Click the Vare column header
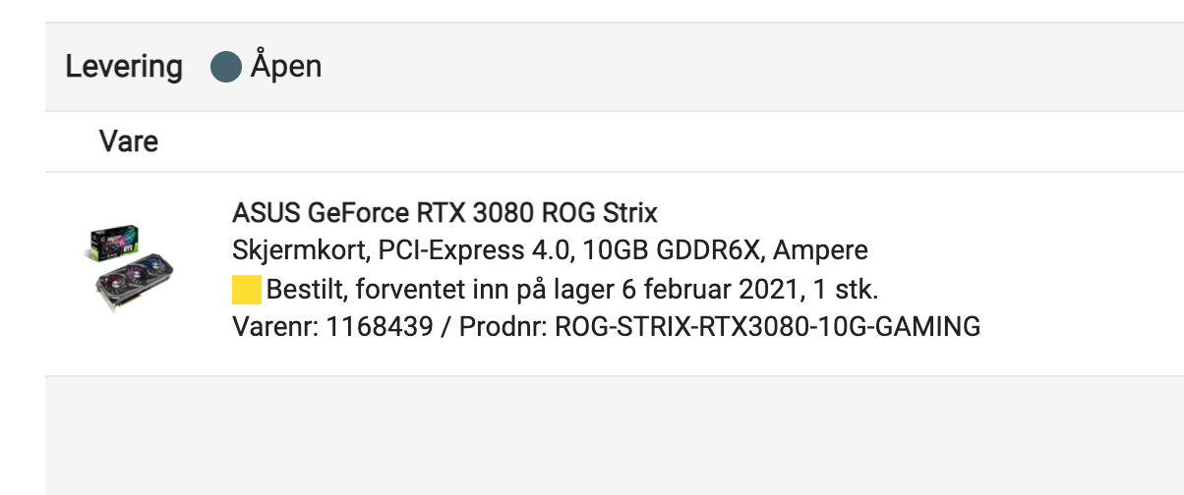Image resolution: width=1184 pixels, height=495 pixels. point(129,141)
